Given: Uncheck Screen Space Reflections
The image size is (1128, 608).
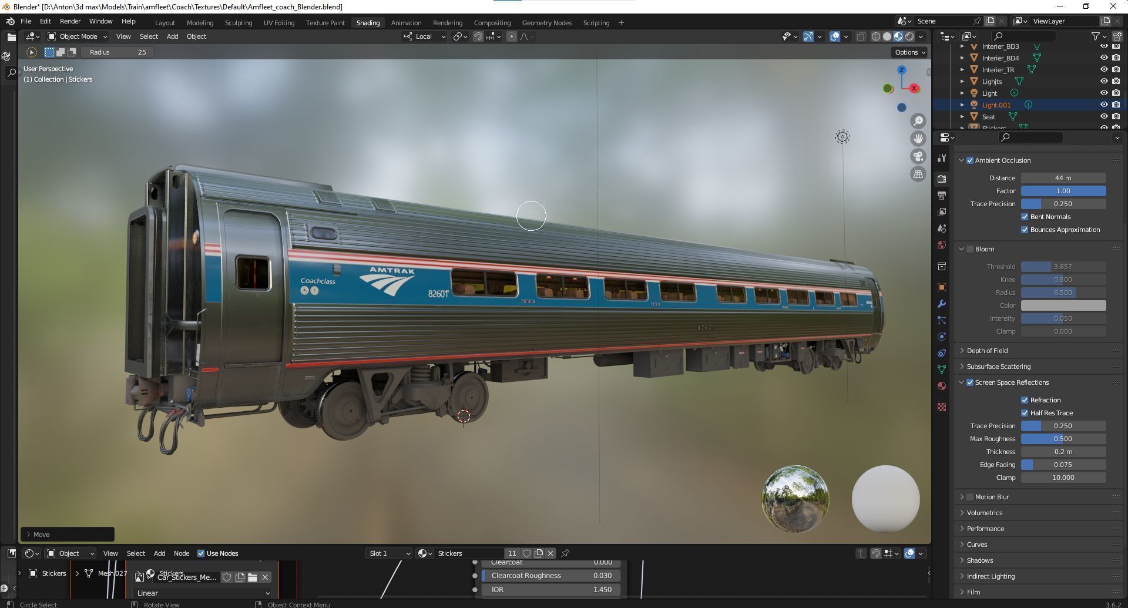Looking at the screenshot, I should 970,382.
